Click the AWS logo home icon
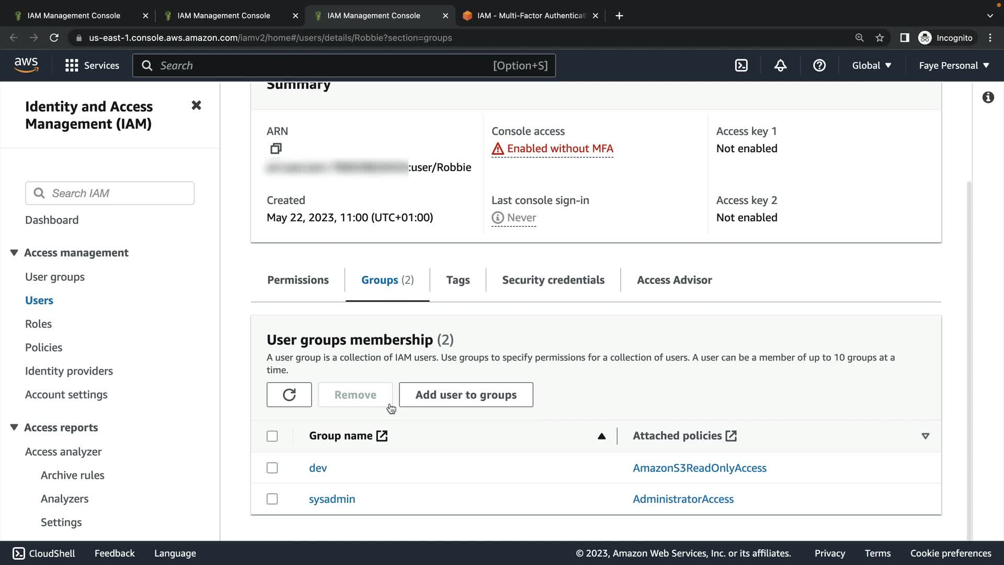Screen dimensions: 1004x565 tap(26, 65)
